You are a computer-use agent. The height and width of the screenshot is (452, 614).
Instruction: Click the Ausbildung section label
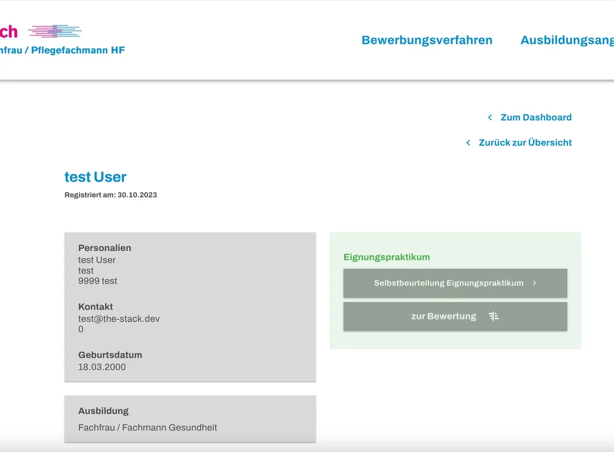click(x=104, y=411)
